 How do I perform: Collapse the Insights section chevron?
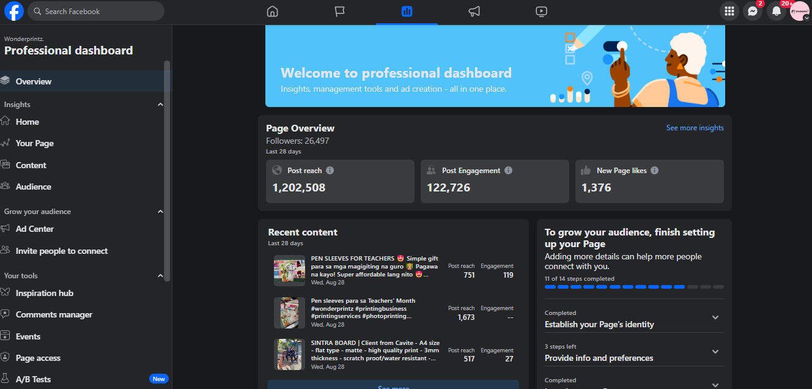160,105
